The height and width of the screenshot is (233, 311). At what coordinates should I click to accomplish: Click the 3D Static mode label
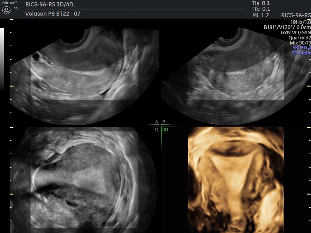[x=301, y=53]
